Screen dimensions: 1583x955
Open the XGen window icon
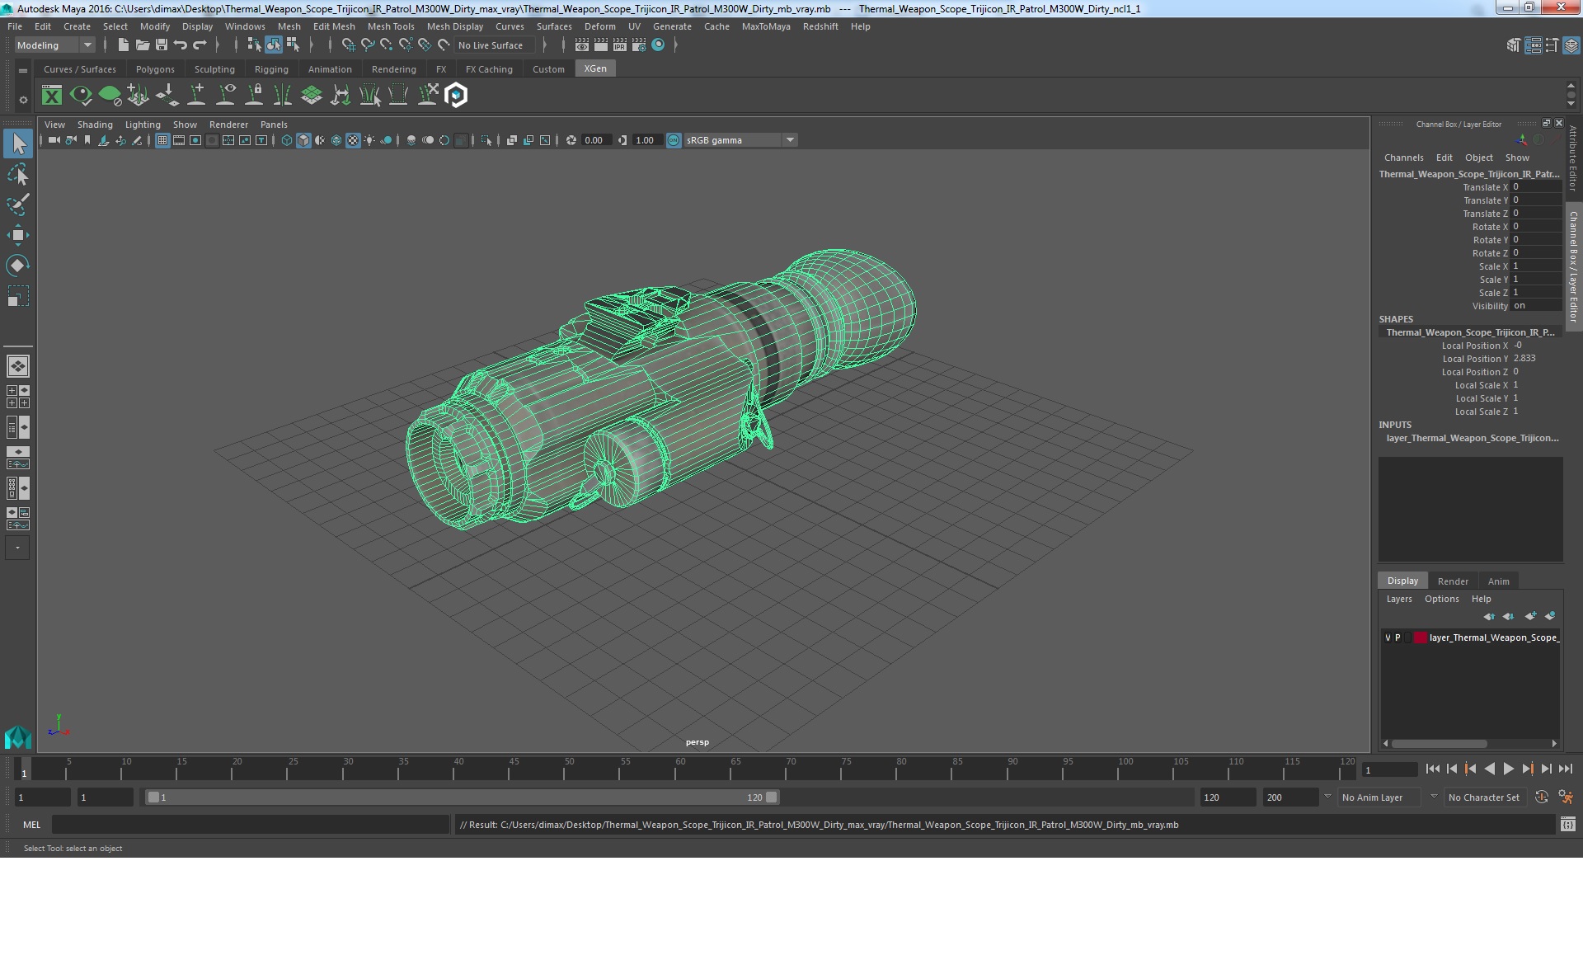52,96
